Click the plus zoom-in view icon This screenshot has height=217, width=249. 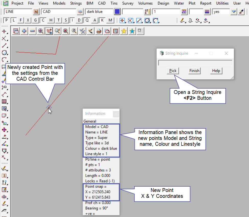coord(24,31)
